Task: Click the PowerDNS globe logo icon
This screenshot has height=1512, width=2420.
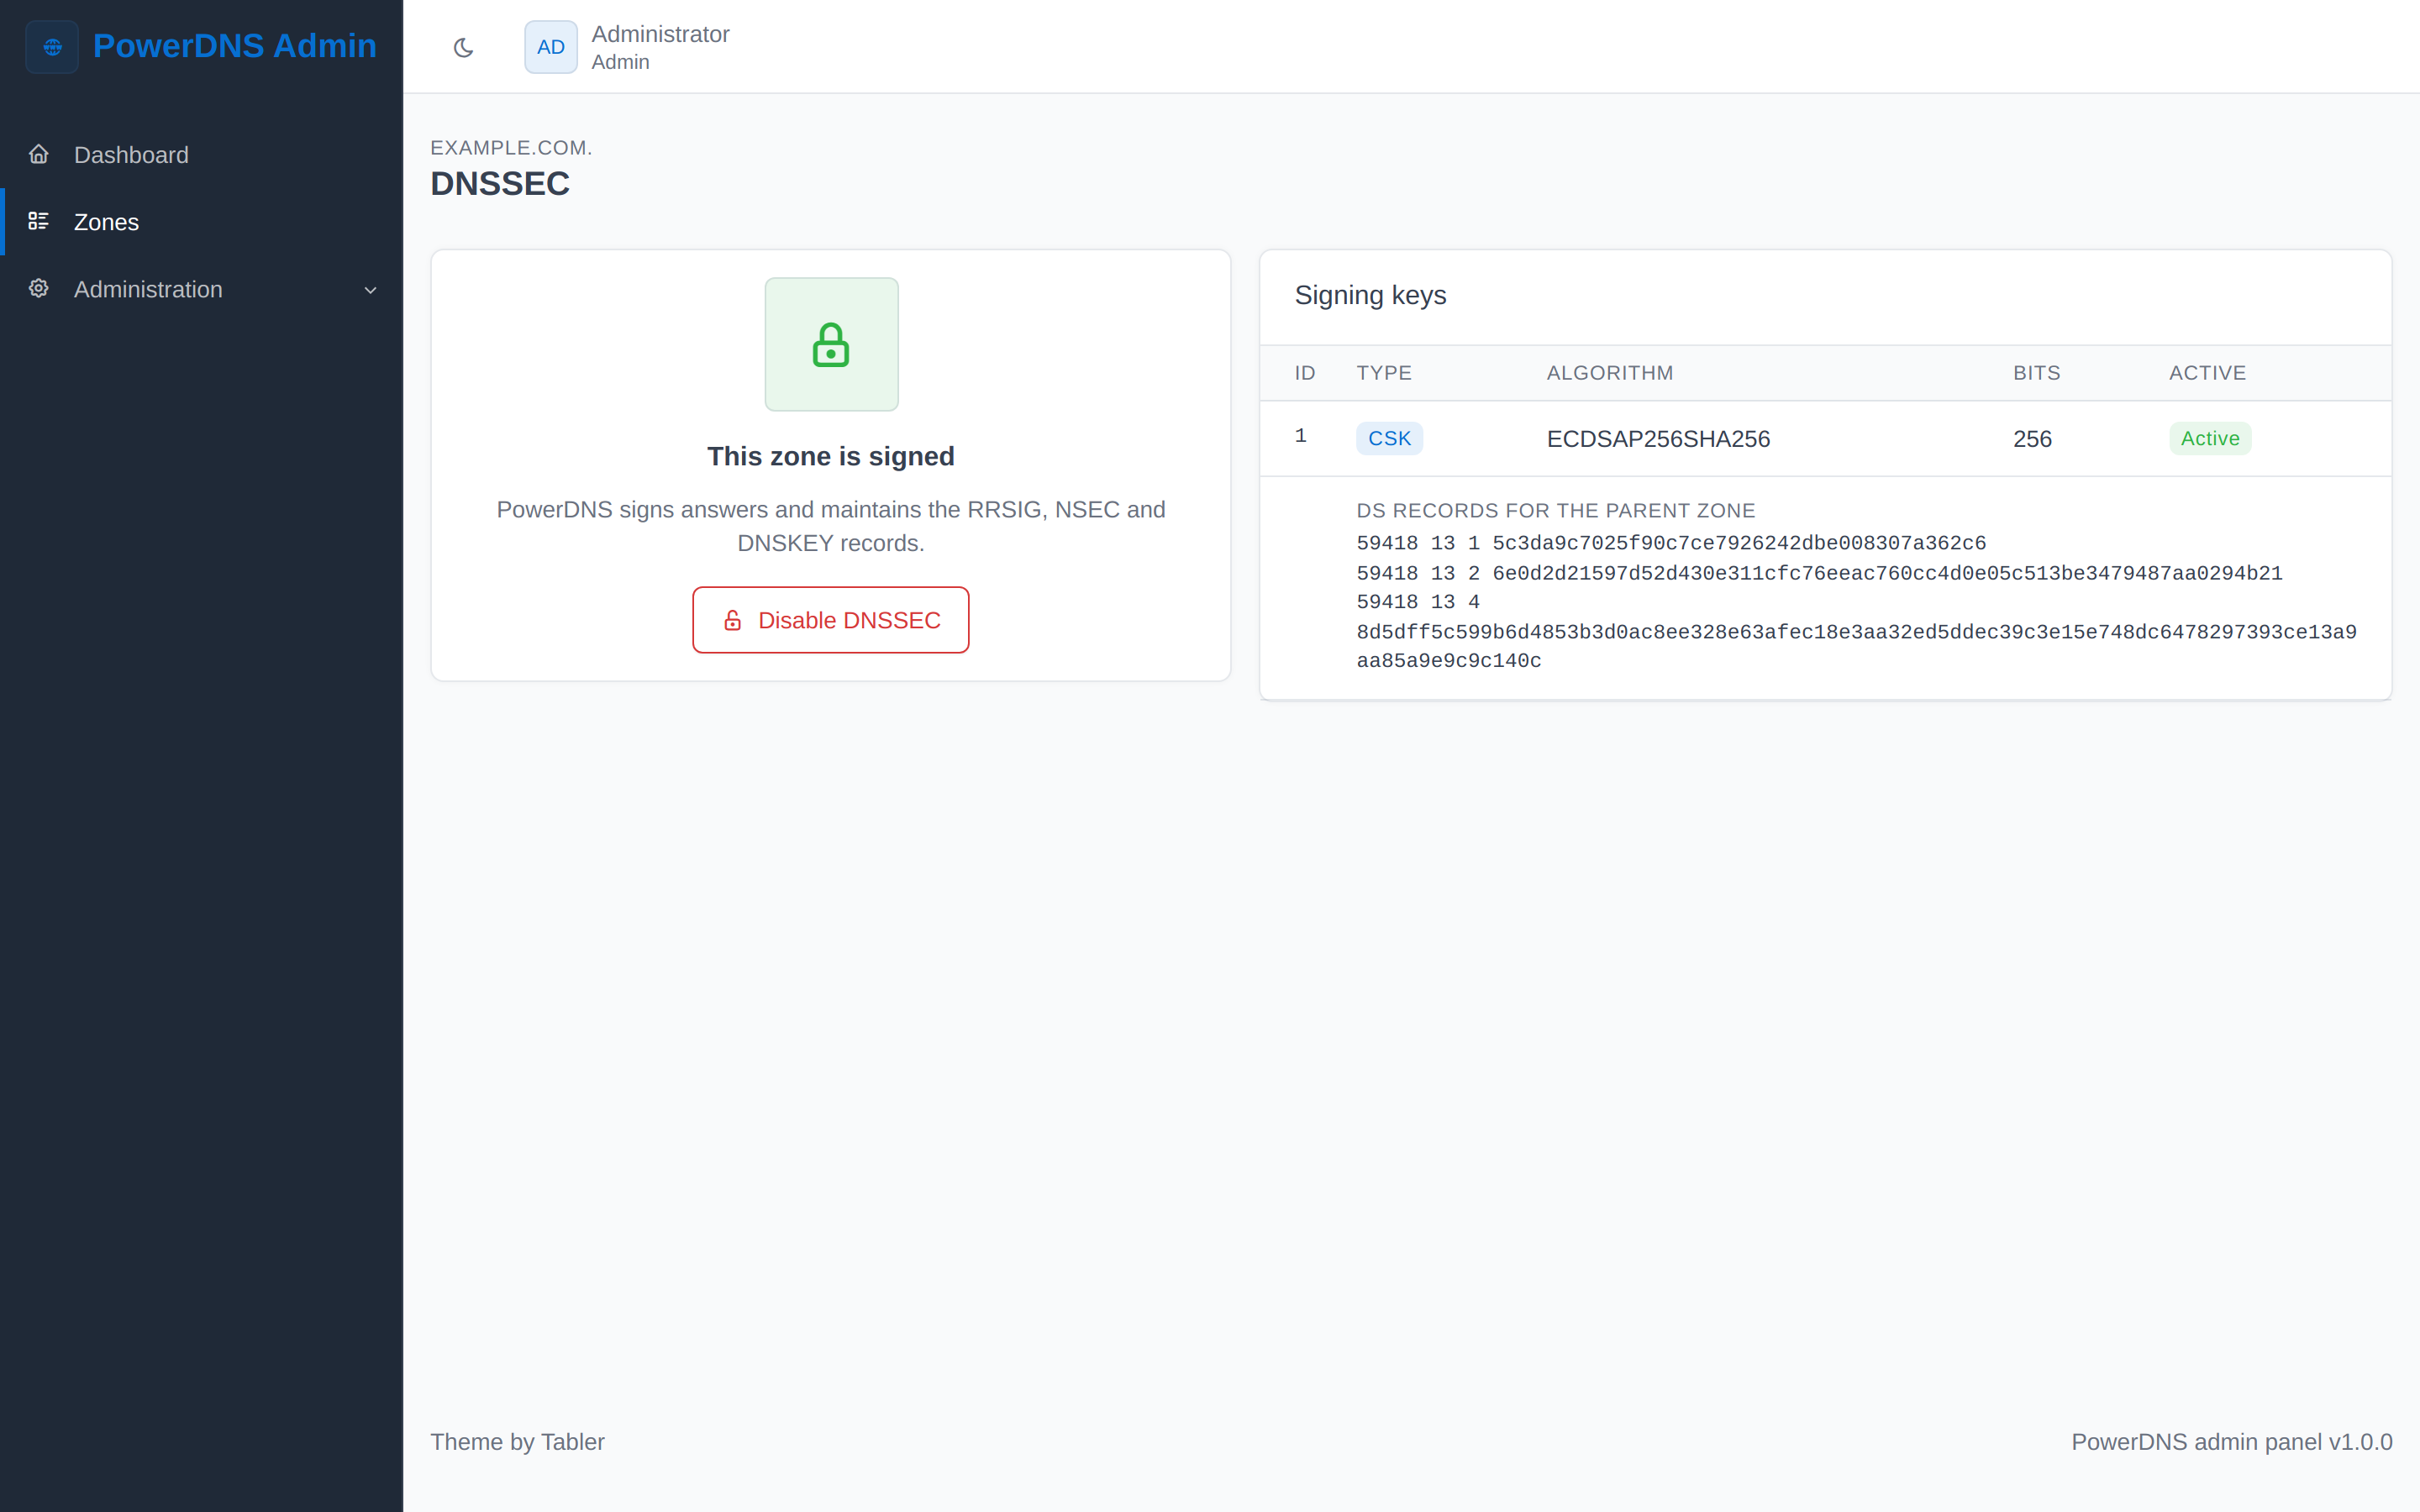Action: pyautogui.click(x=52, y=47)
